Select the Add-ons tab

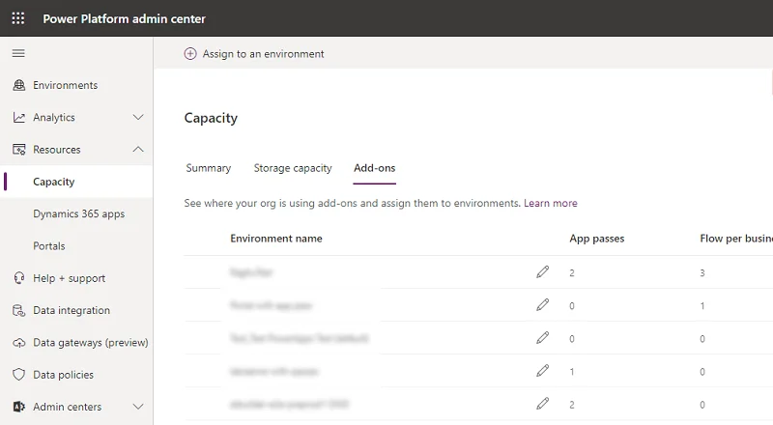pos(374,168)
